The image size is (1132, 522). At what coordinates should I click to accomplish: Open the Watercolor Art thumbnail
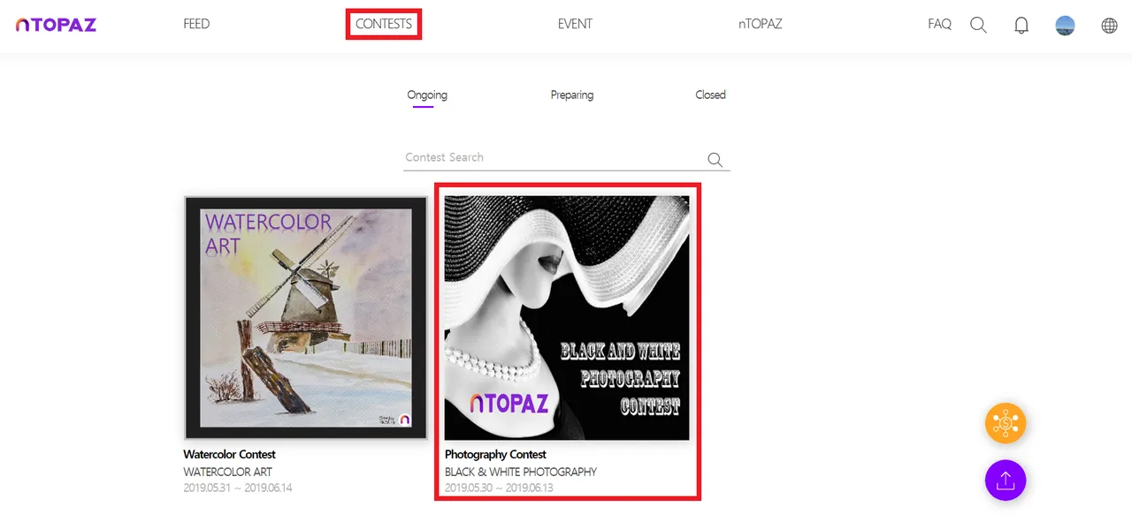coord(306,318)
